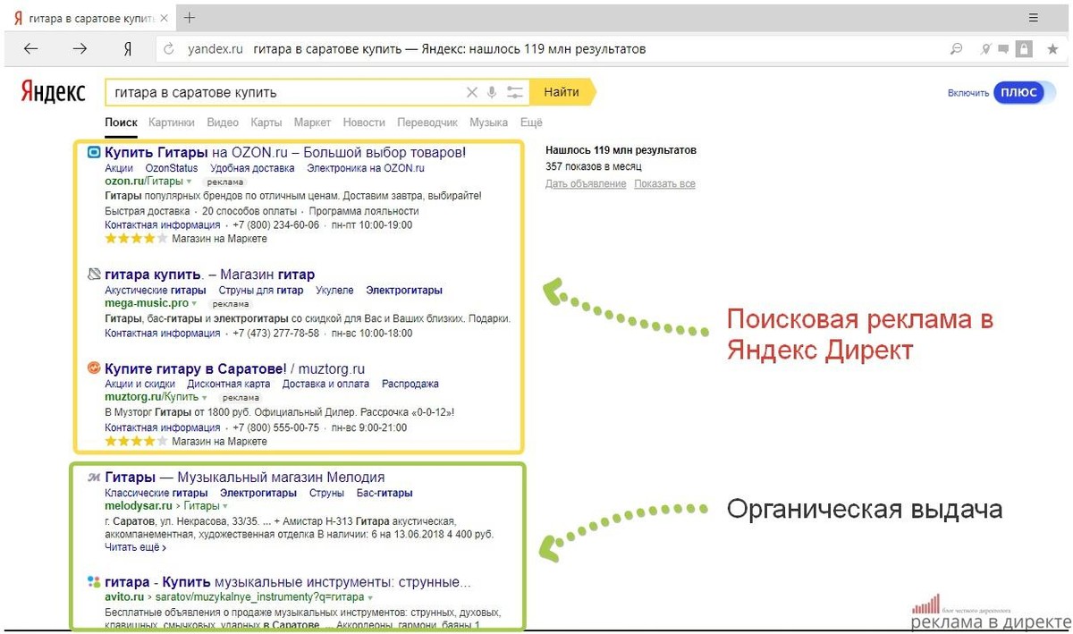Screen dimensions: 1073x634
Task: Open the 'Доставка и оплата' sitelink
Action: pyautogui.click(x=325, y=384)
